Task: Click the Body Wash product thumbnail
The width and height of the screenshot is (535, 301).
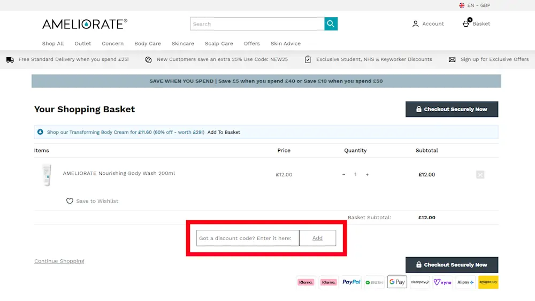Action: [47, 175]
